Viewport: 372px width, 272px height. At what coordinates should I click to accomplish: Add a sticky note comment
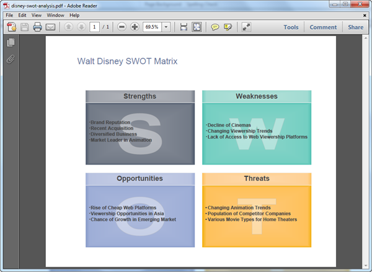click(215, 27)
